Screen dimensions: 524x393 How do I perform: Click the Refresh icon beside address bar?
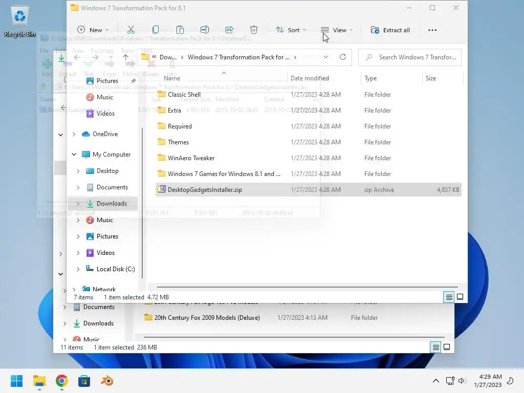tap(342, 57)
